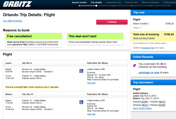Open the See different flights link
Image resolution: width=176 pixels, height=119 pixels.
point(12,21)
